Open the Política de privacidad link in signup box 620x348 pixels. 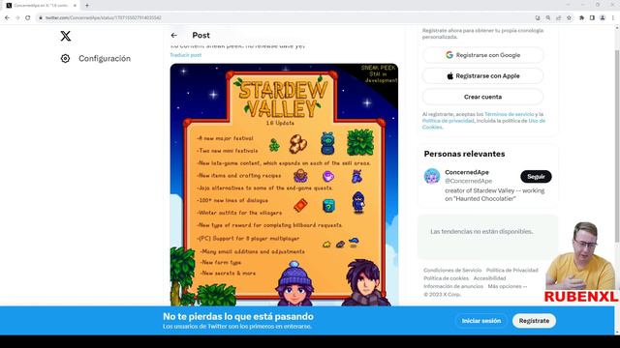click(x=448, y=121)
